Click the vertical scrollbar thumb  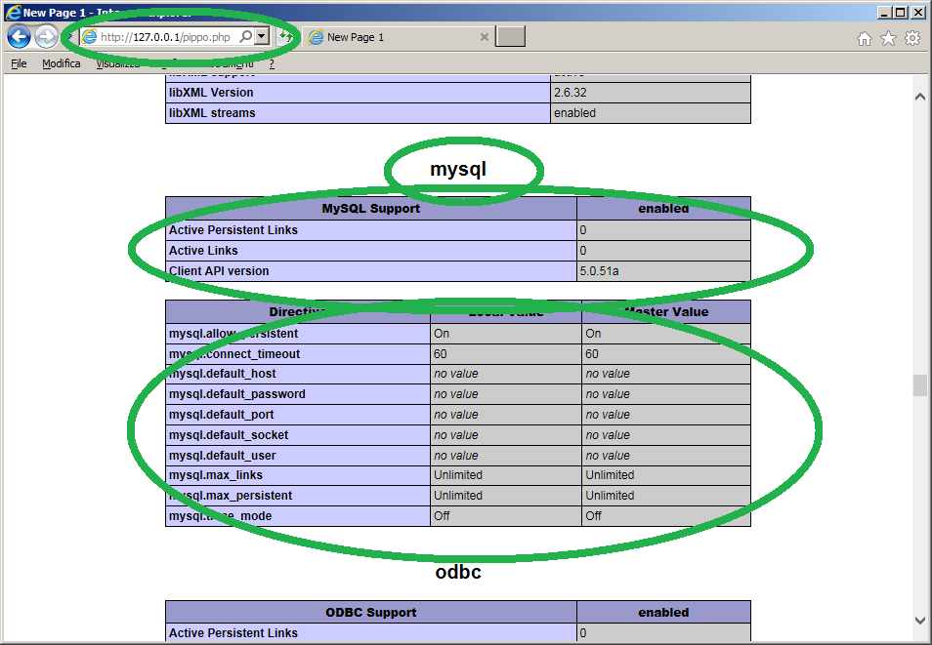[919, 385]
